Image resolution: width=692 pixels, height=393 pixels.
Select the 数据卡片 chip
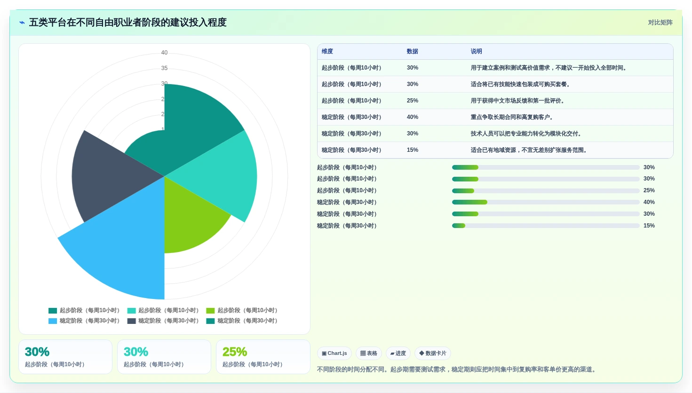tap(433, 354)
